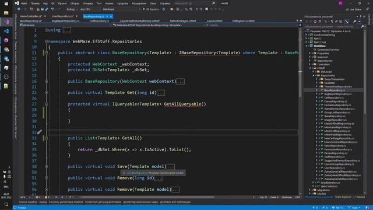The image size is (373, 210).
Task: Click the Visual Studio logo icon in title bar
Action: pos(17,3)
